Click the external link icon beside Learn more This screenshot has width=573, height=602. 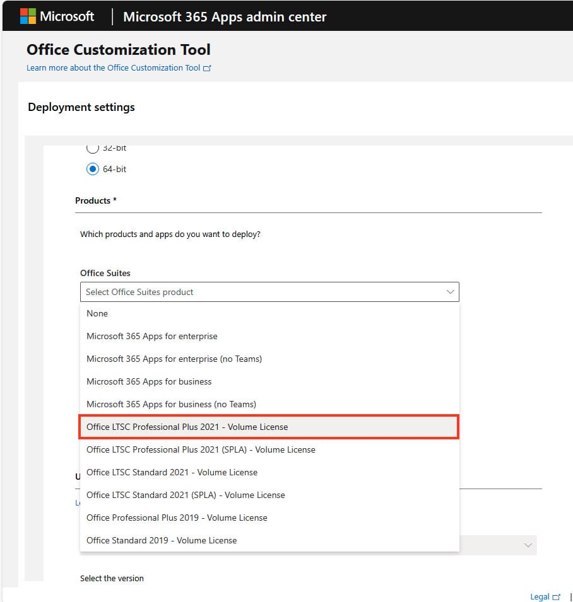coord(207,68)
